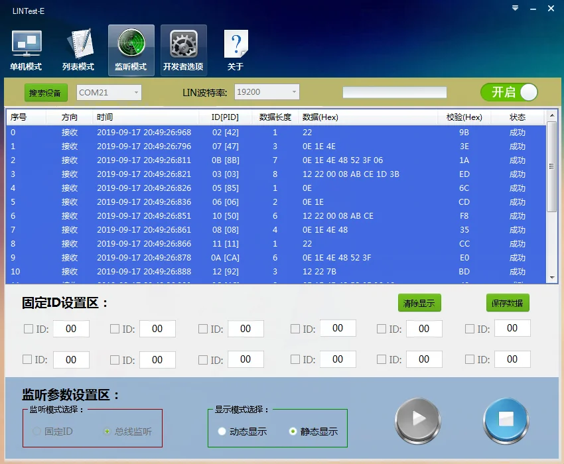Select the 动态显示 radio button
Image resolution: width=564 pixels, height=464 pixels.
222,430
